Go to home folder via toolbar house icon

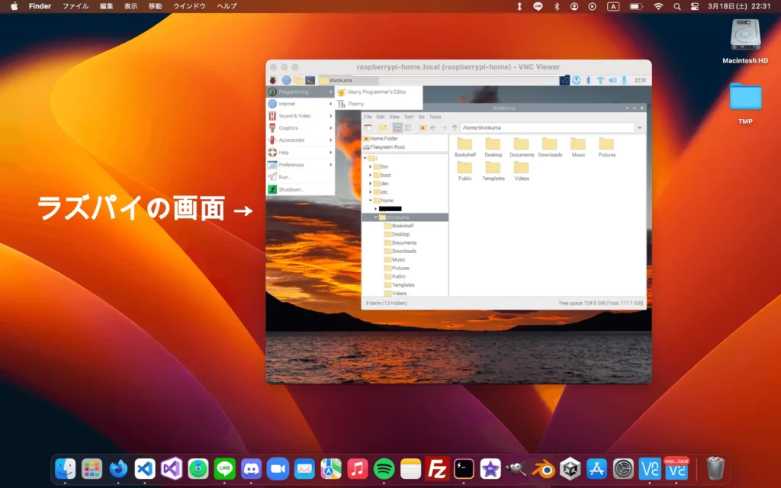point(423,128)
